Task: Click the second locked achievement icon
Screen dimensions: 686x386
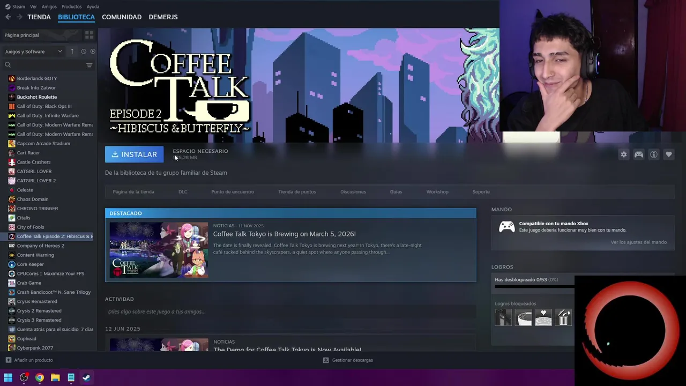Action: point(524,317)
